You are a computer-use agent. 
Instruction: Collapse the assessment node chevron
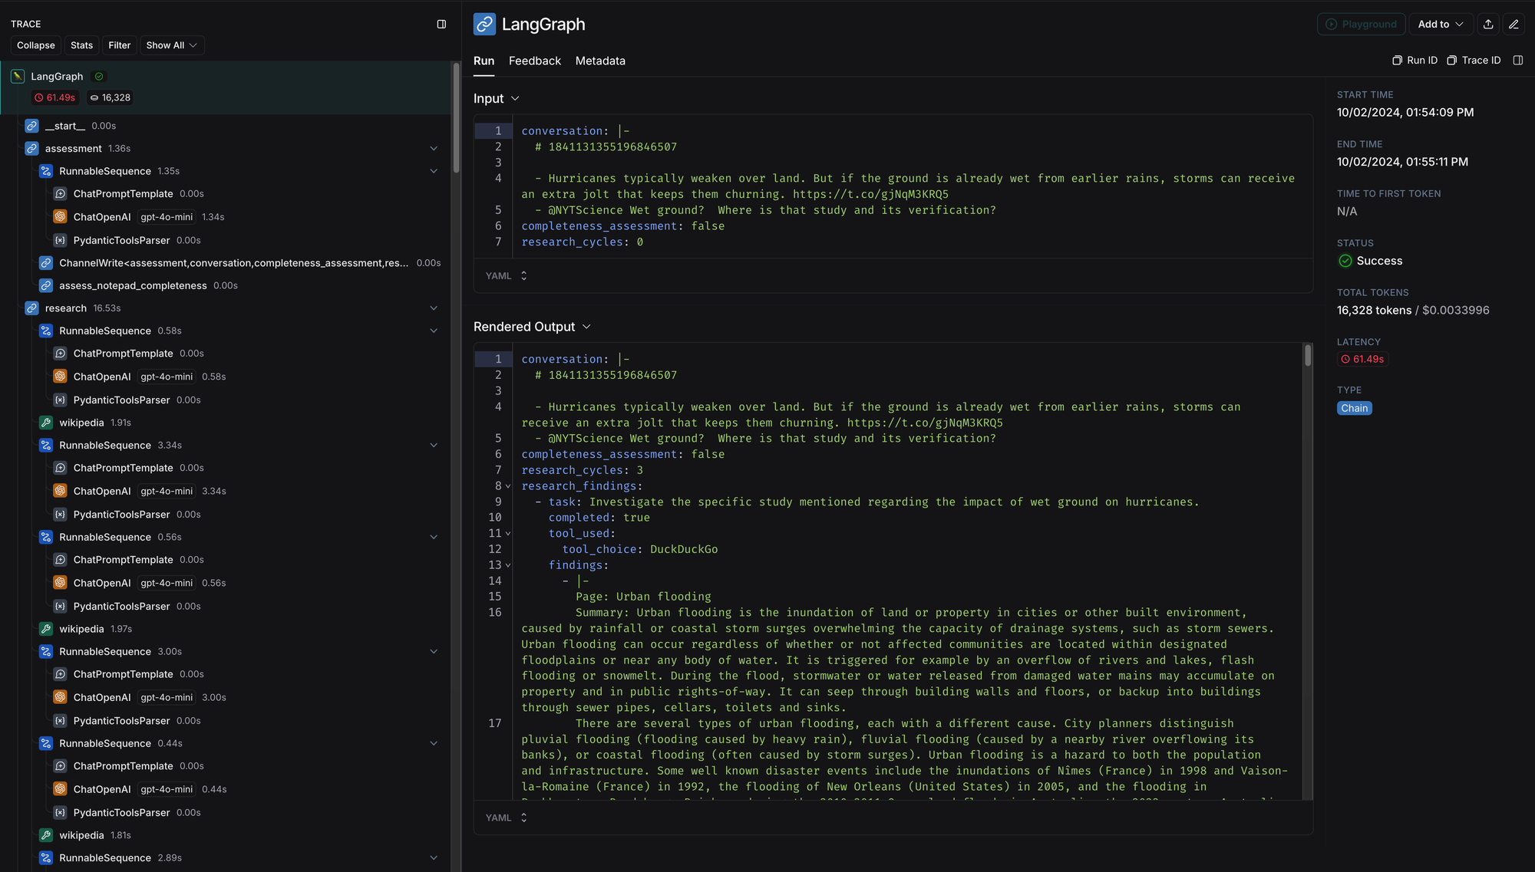[x=434, y=149]
